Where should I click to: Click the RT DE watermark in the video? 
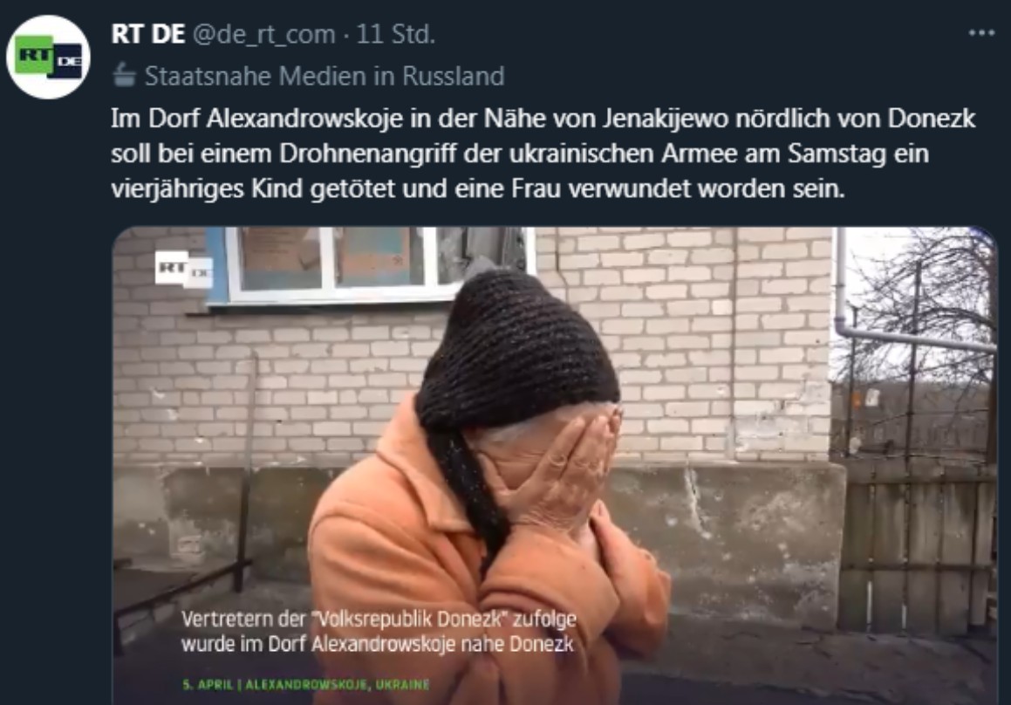point(184,269)
